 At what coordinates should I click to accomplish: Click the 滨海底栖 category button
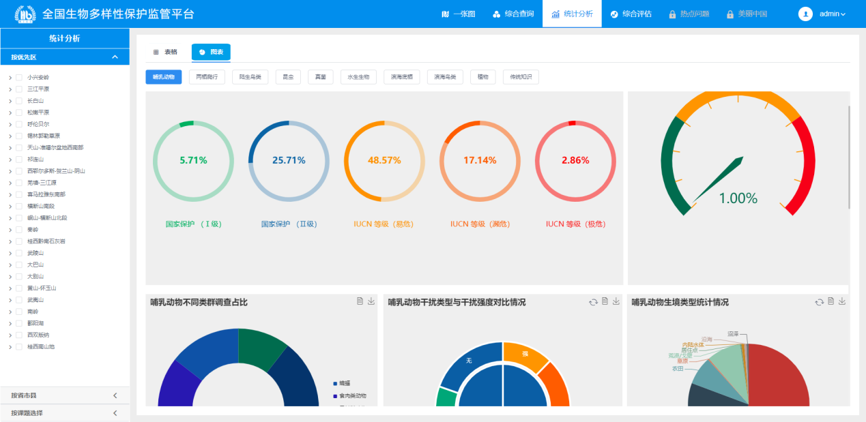click(402, 77)
